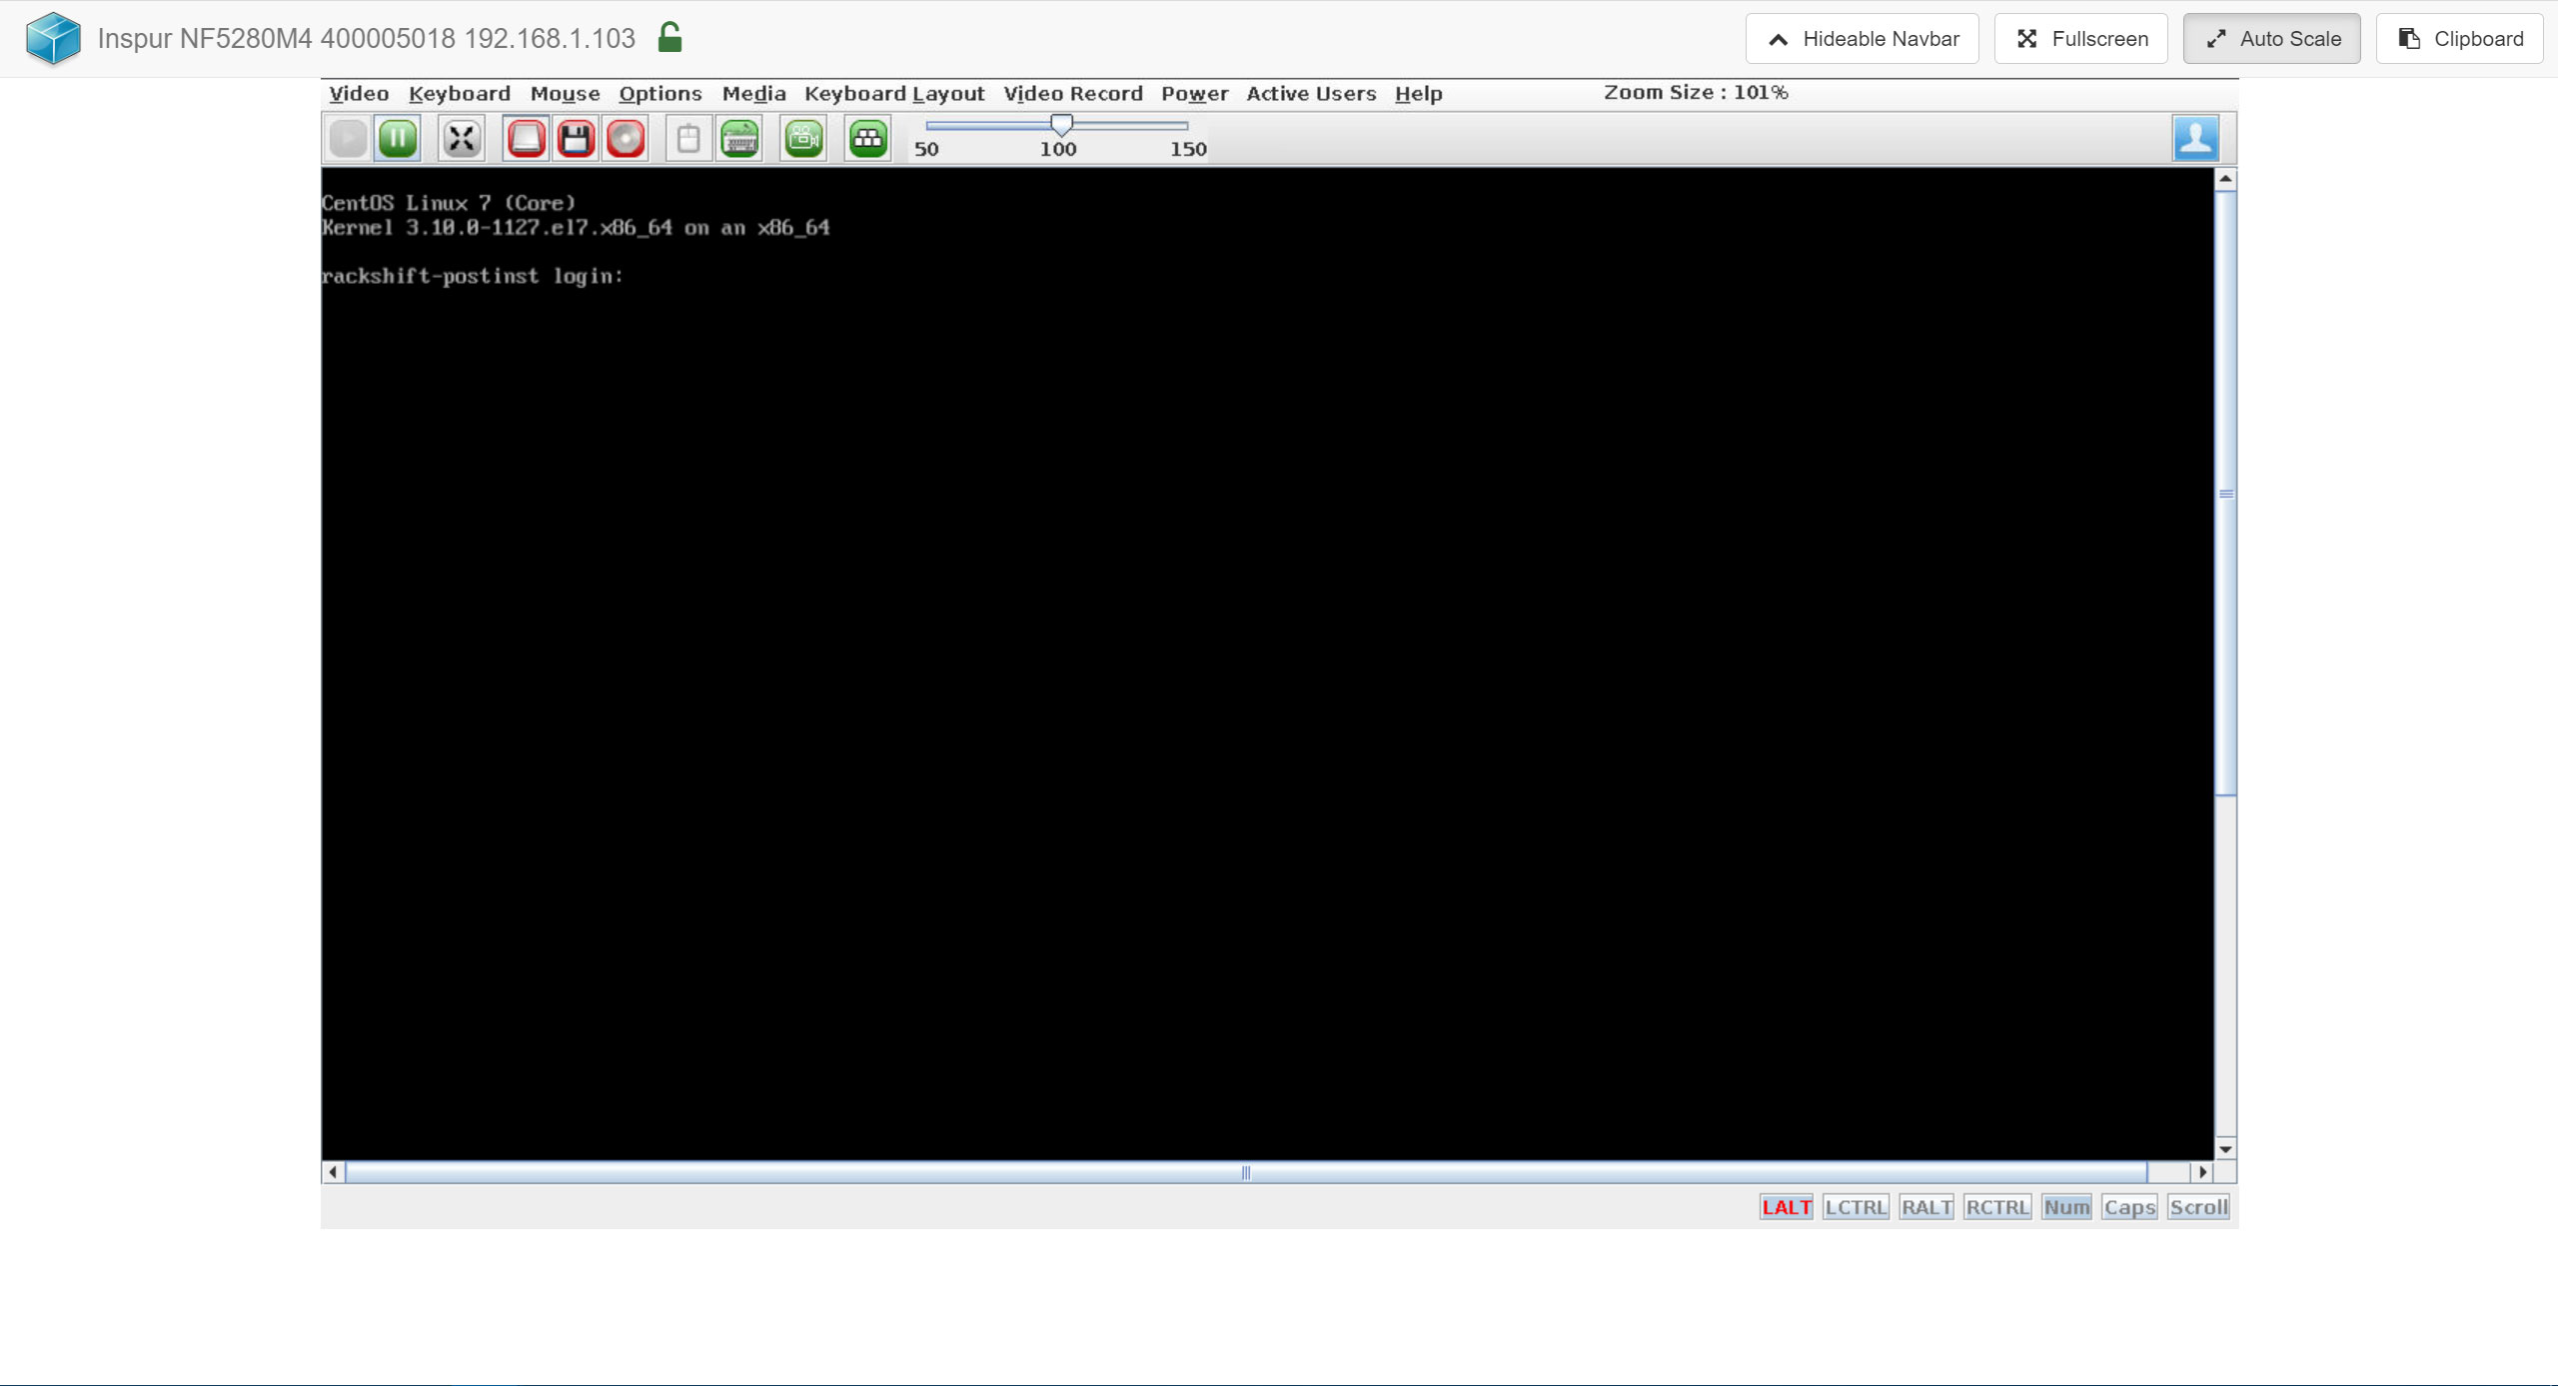2558x1386 pixels.
Task: Open the Mouse menu
Action: 565,93
